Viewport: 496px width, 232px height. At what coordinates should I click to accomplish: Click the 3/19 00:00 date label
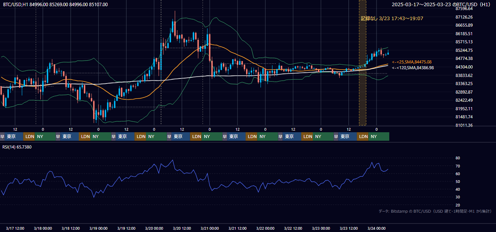tap(99, 228)
